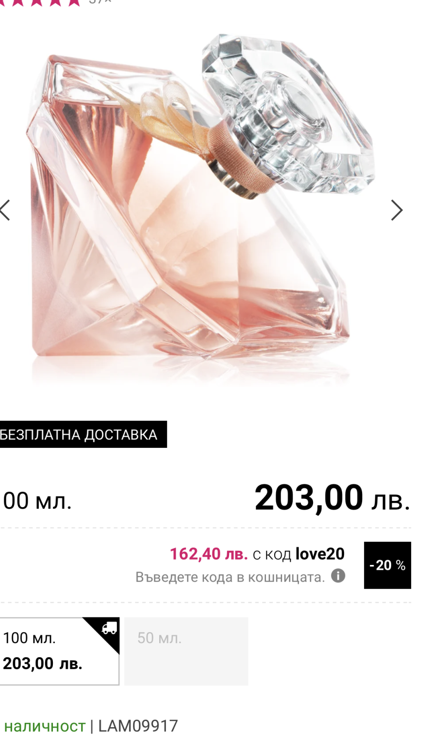The width and height of the screenshot is (430, 753).
Task: Click the Въведете кода в кошницата hint
Action: [x=230, y=577]
